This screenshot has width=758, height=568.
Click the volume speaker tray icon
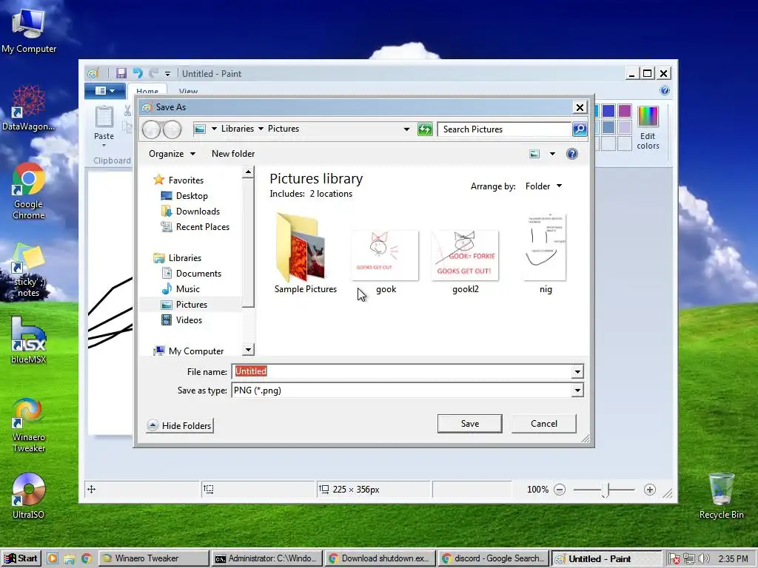coord(703,559)
